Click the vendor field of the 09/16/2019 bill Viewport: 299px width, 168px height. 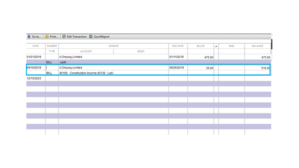113,68
